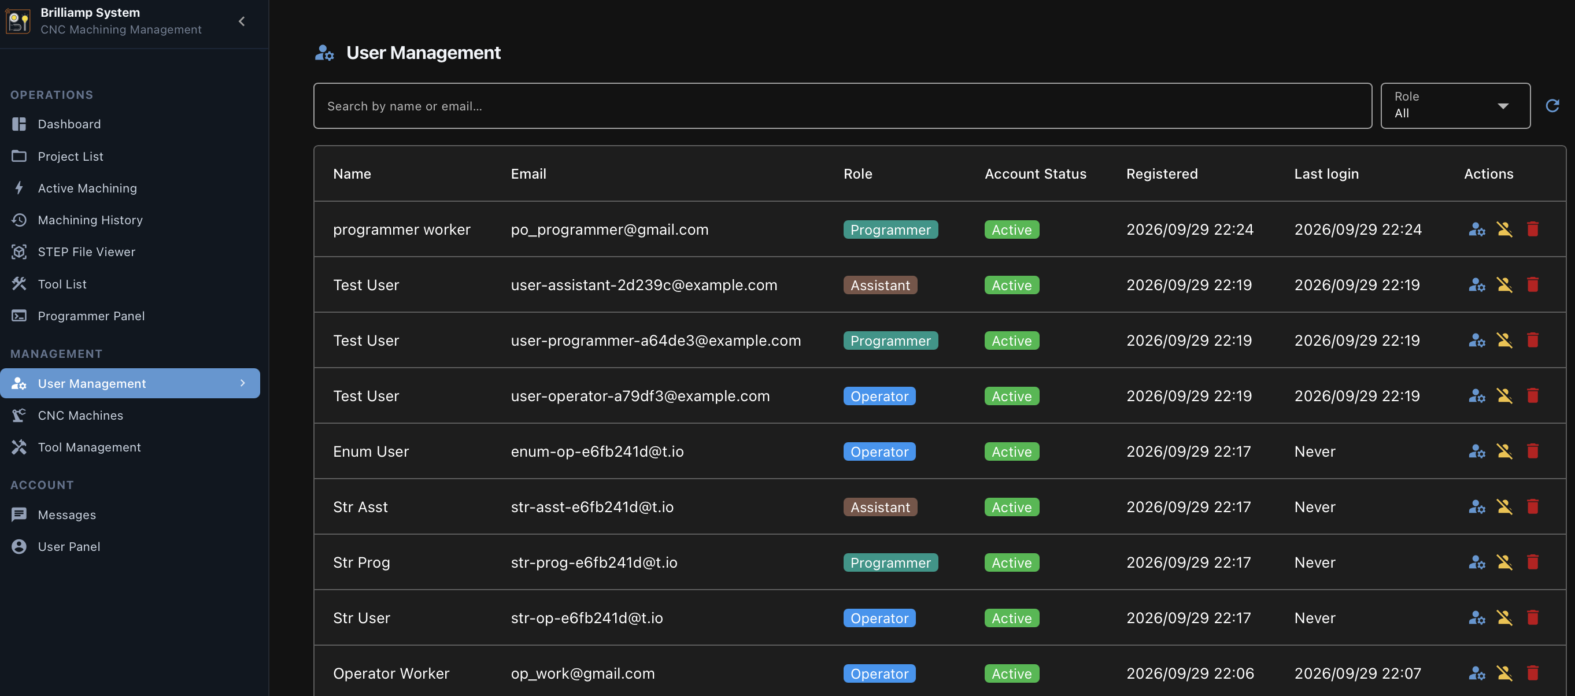The width and height of the screenshot is (1575, 696).
Task: Open Dashboard from the sidebar
Action: 130,124
